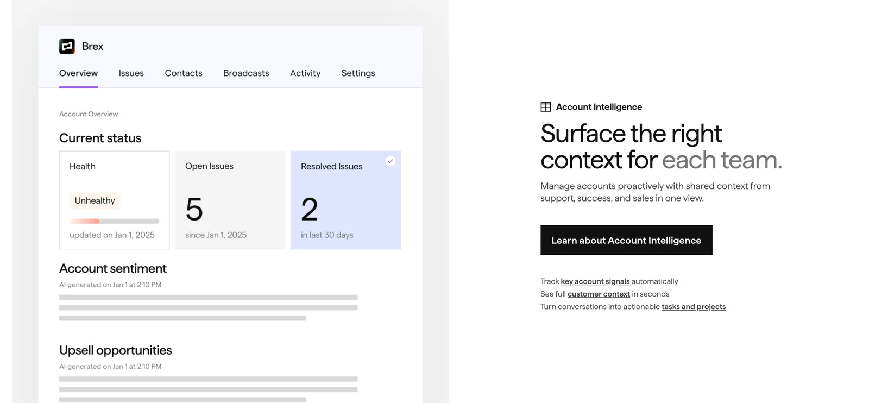Click the Upsell opportunities heading
This screenshot has width=869, height=403.
pyautogui.click(x=115, y=350)
